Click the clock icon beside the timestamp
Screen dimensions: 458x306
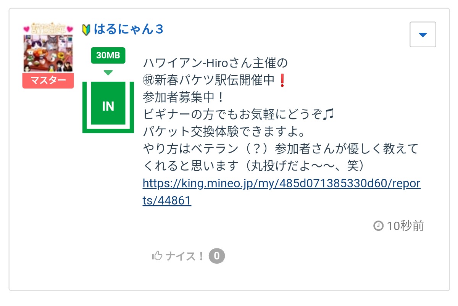[x=378, y=226]
